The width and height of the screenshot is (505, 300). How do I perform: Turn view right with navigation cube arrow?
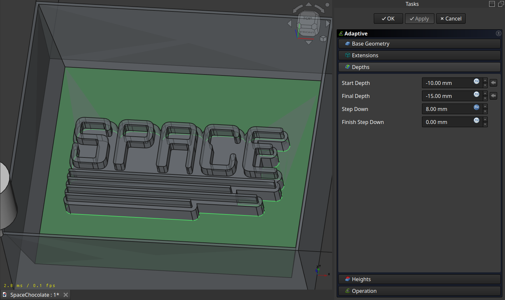click(328, 23)
